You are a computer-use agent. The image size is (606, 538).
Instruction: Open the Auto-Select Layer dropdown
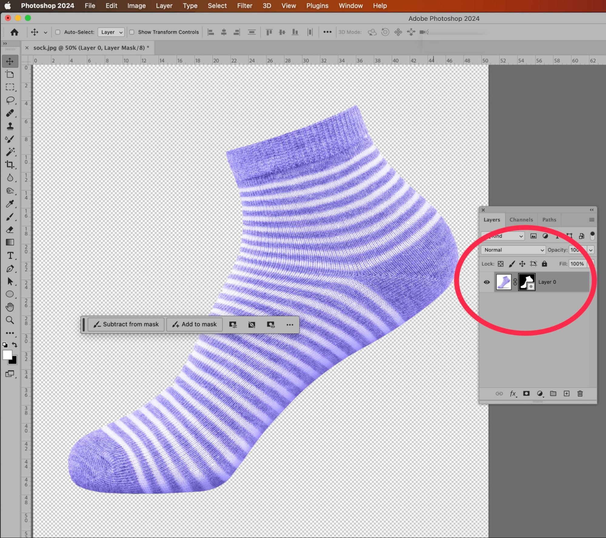[x=111, y=32]
